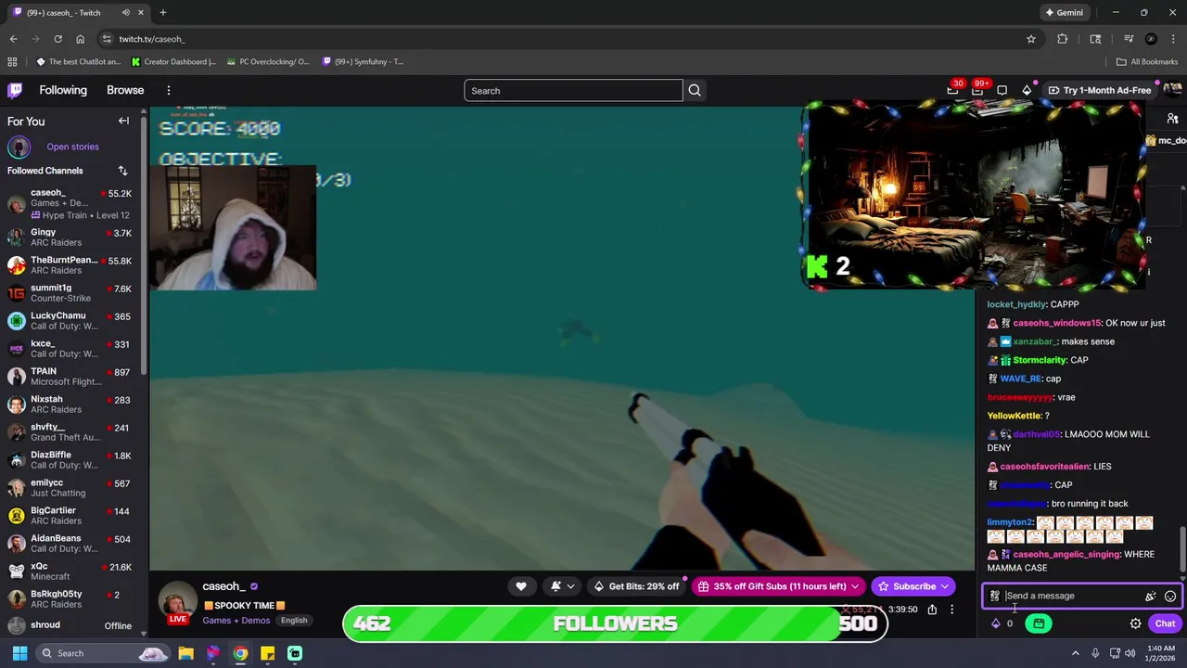
Task: Open the Whispers speech bubble icon
Action: pos(1002,90)
